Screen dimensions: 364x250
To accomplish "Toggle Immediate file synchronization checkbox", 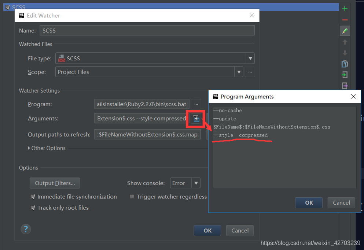I will tap(33, 197).
